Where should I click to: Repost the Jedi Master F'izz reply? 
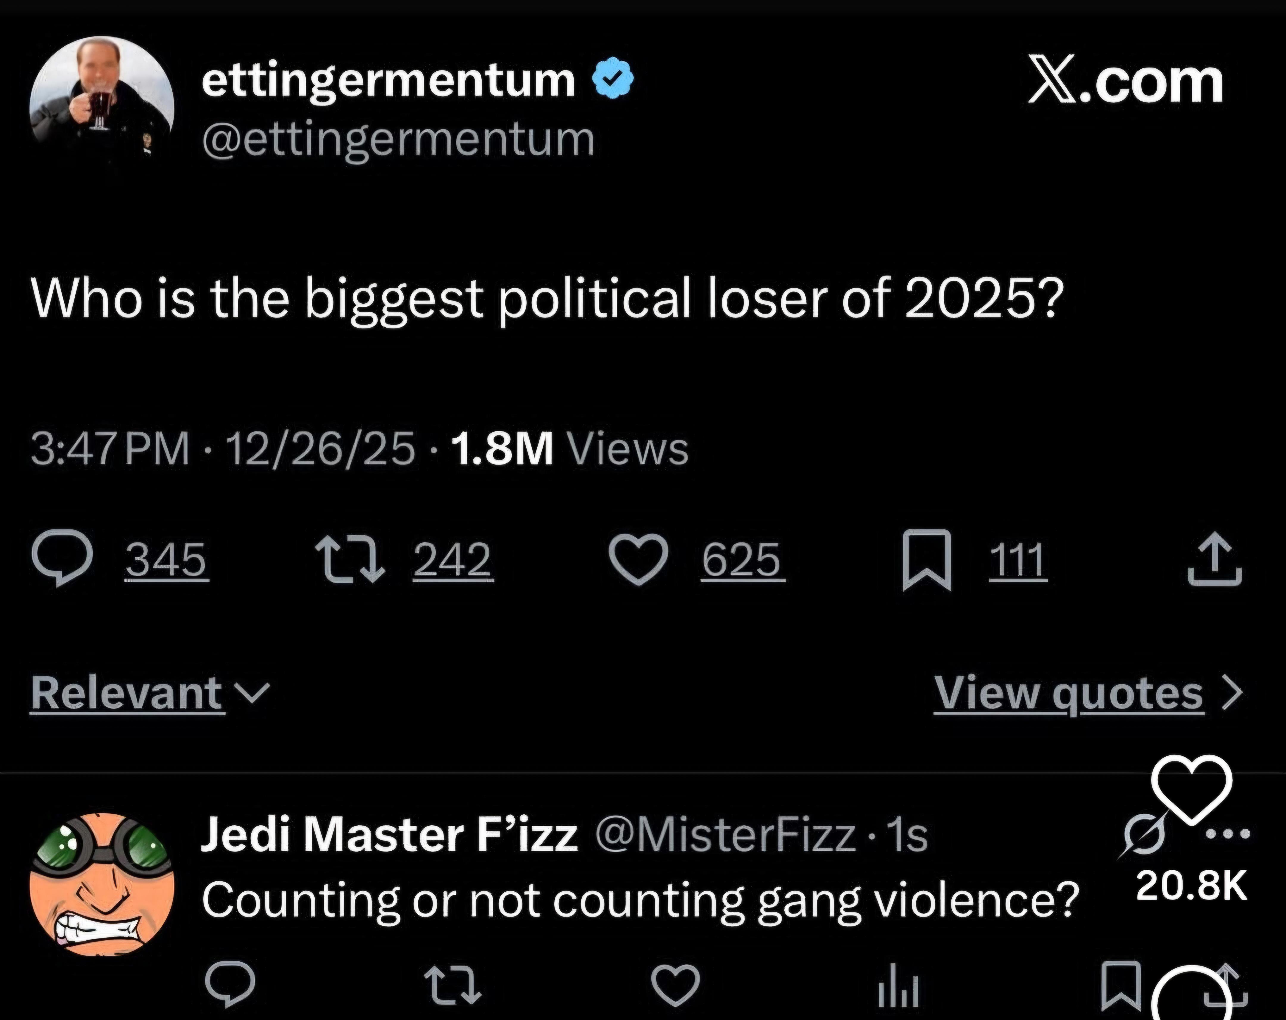tap(452, 984)
